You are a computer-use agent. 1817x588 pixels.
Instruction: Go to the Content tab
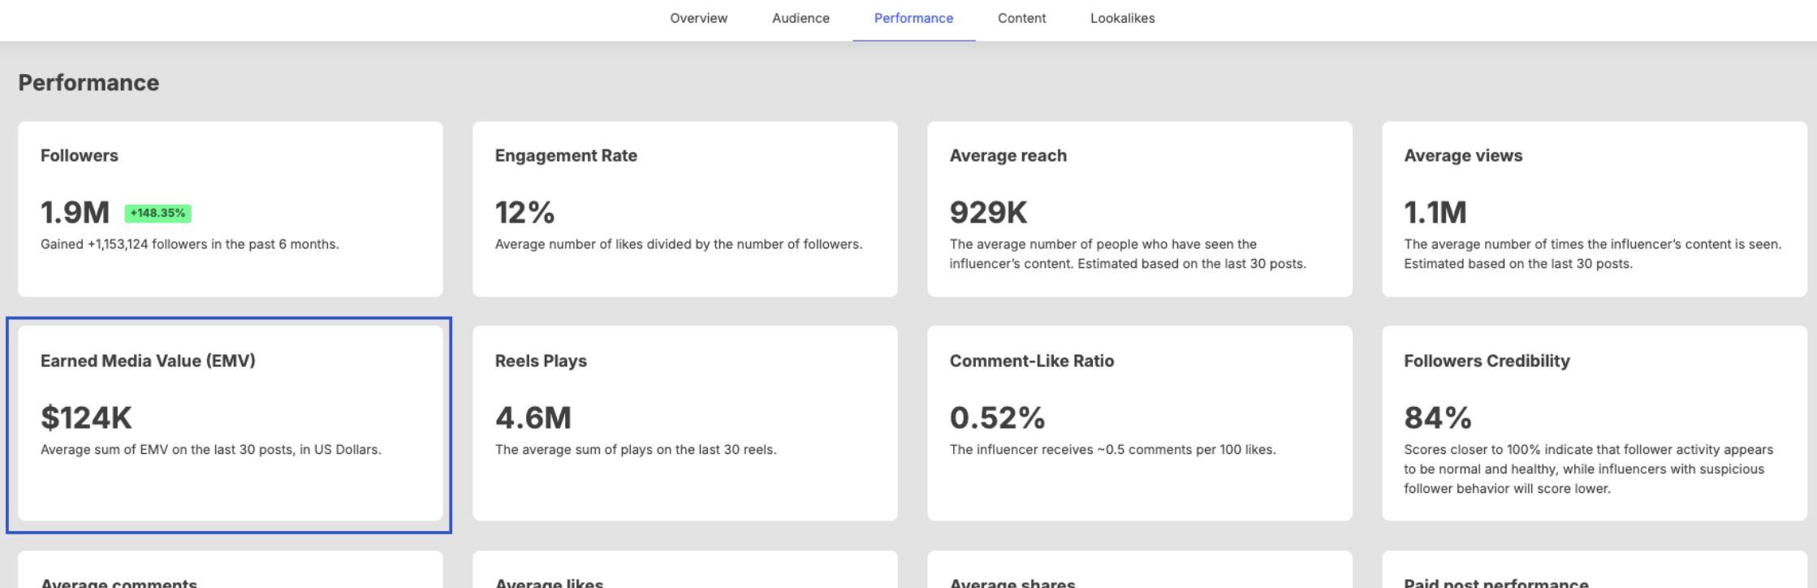tap(1021, 19)
